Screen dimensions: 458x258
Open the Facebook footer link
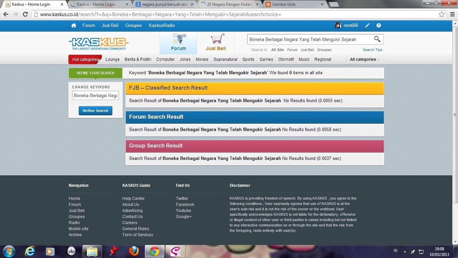[185, 205]
